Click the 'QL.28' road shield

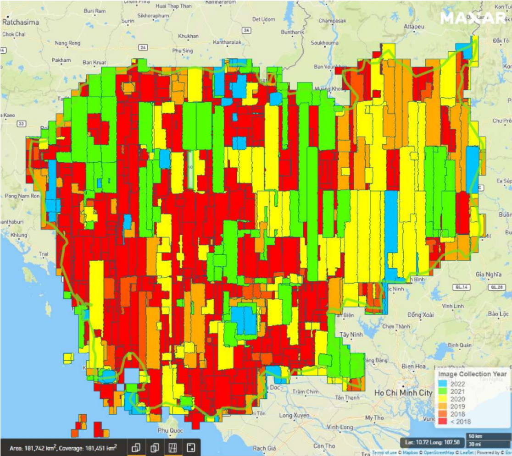click(x=496, y=287)
